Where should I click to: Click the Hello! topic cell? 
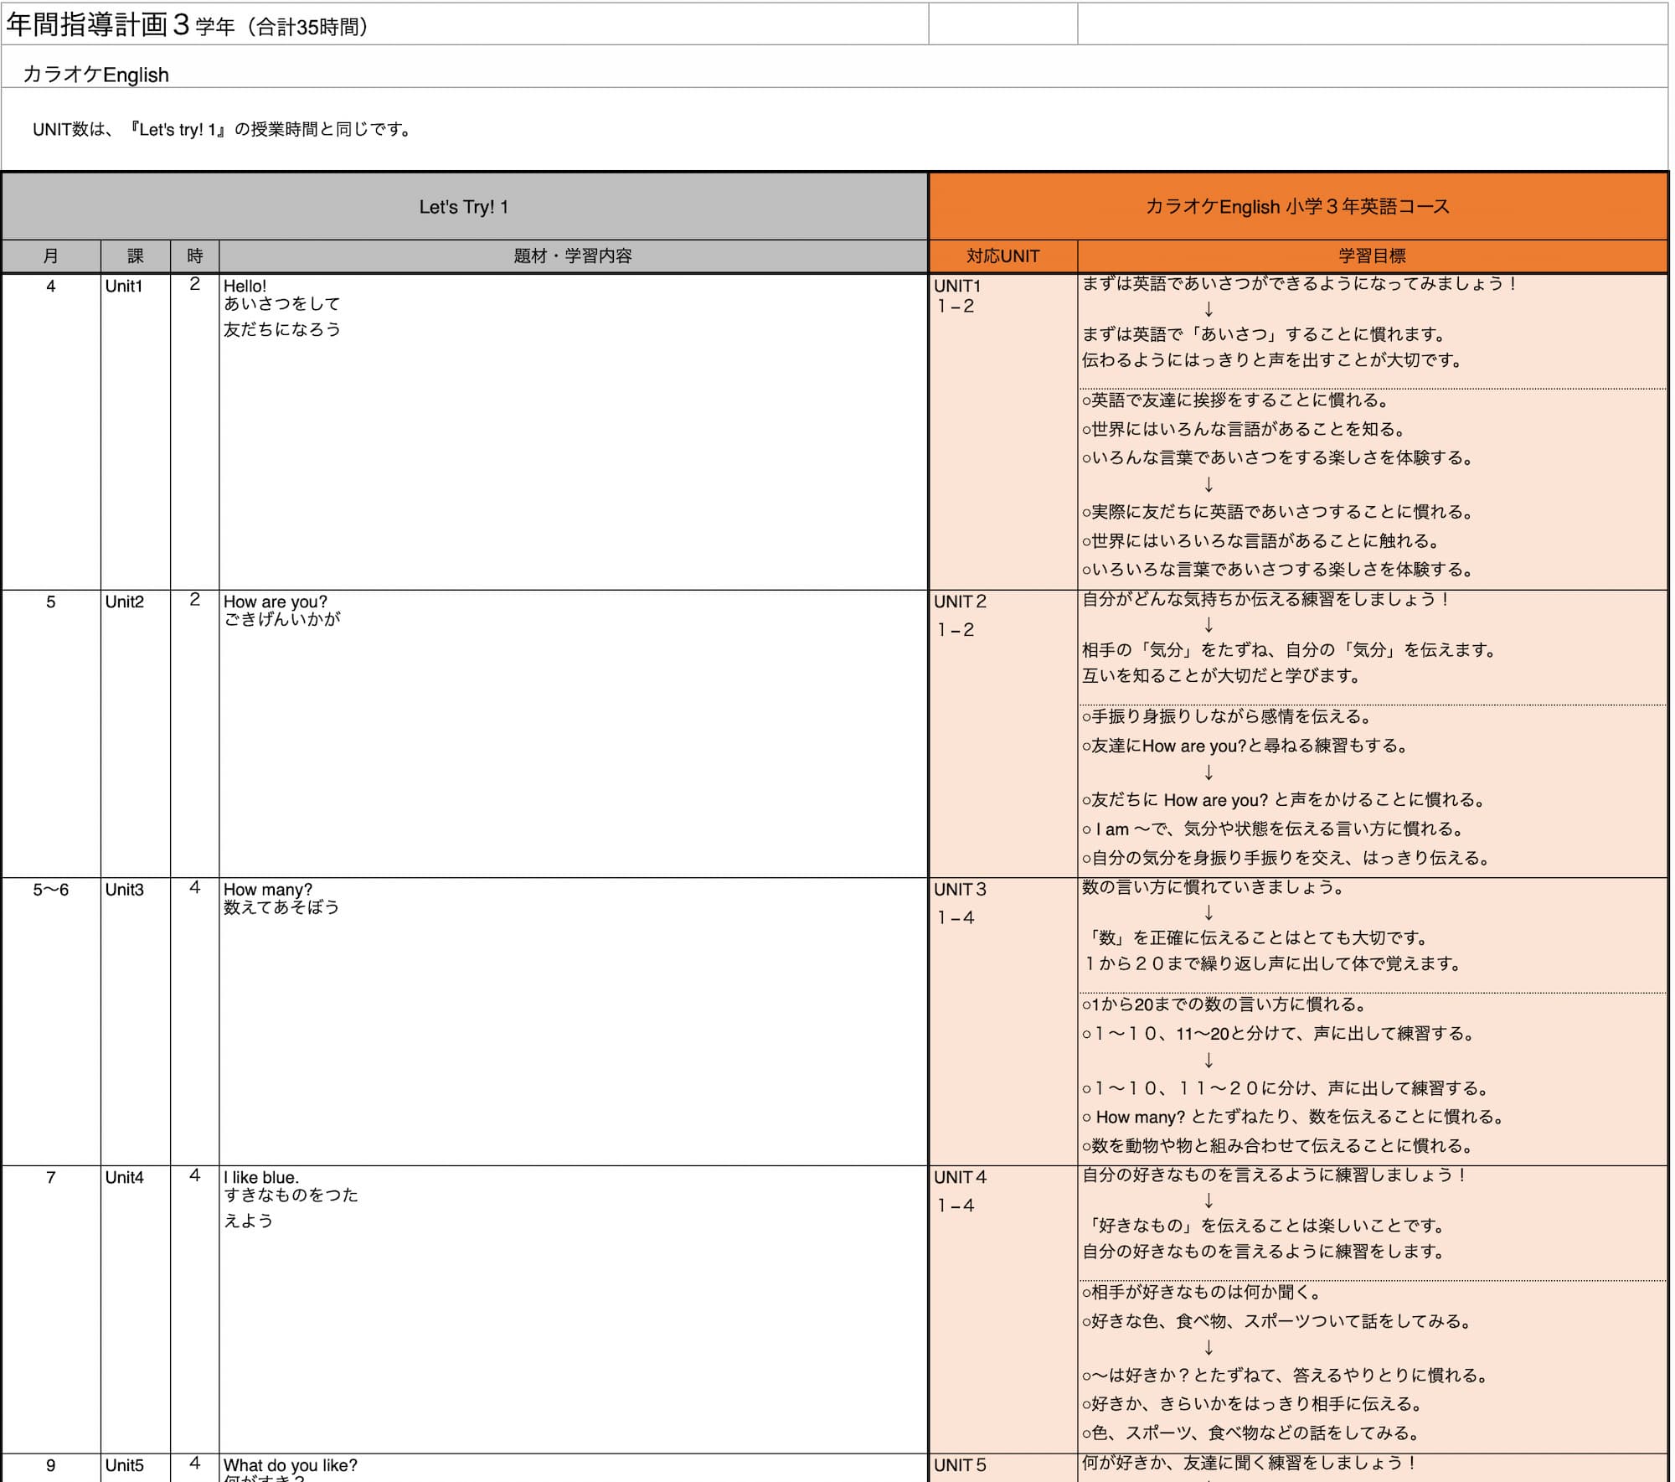[574, 432]
